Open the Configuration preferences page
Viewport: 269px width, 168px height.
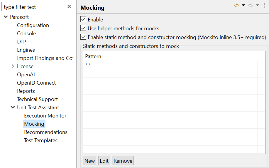33,25
